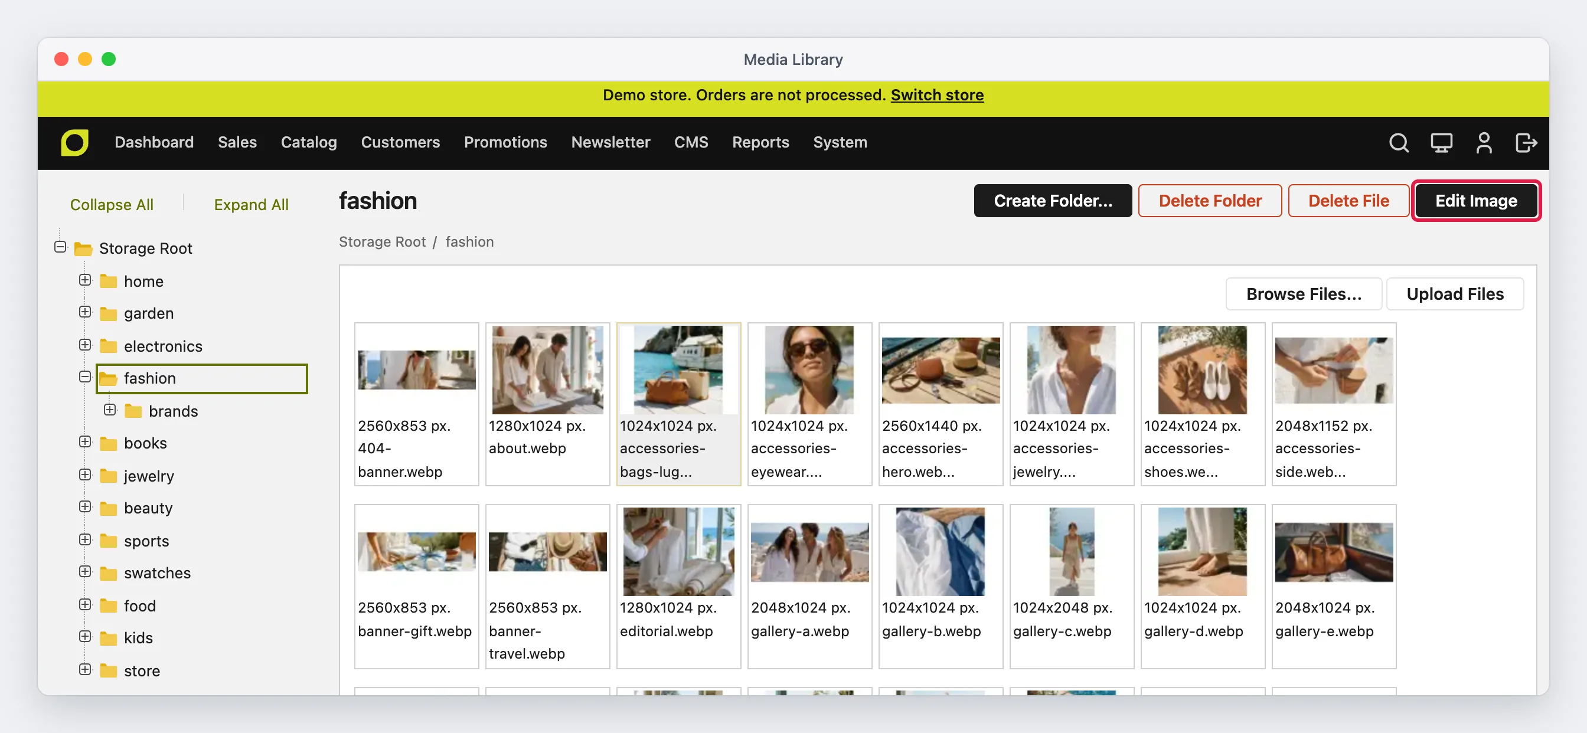
Task: Click the Create Folder... button
Action: pos(1052,201)
